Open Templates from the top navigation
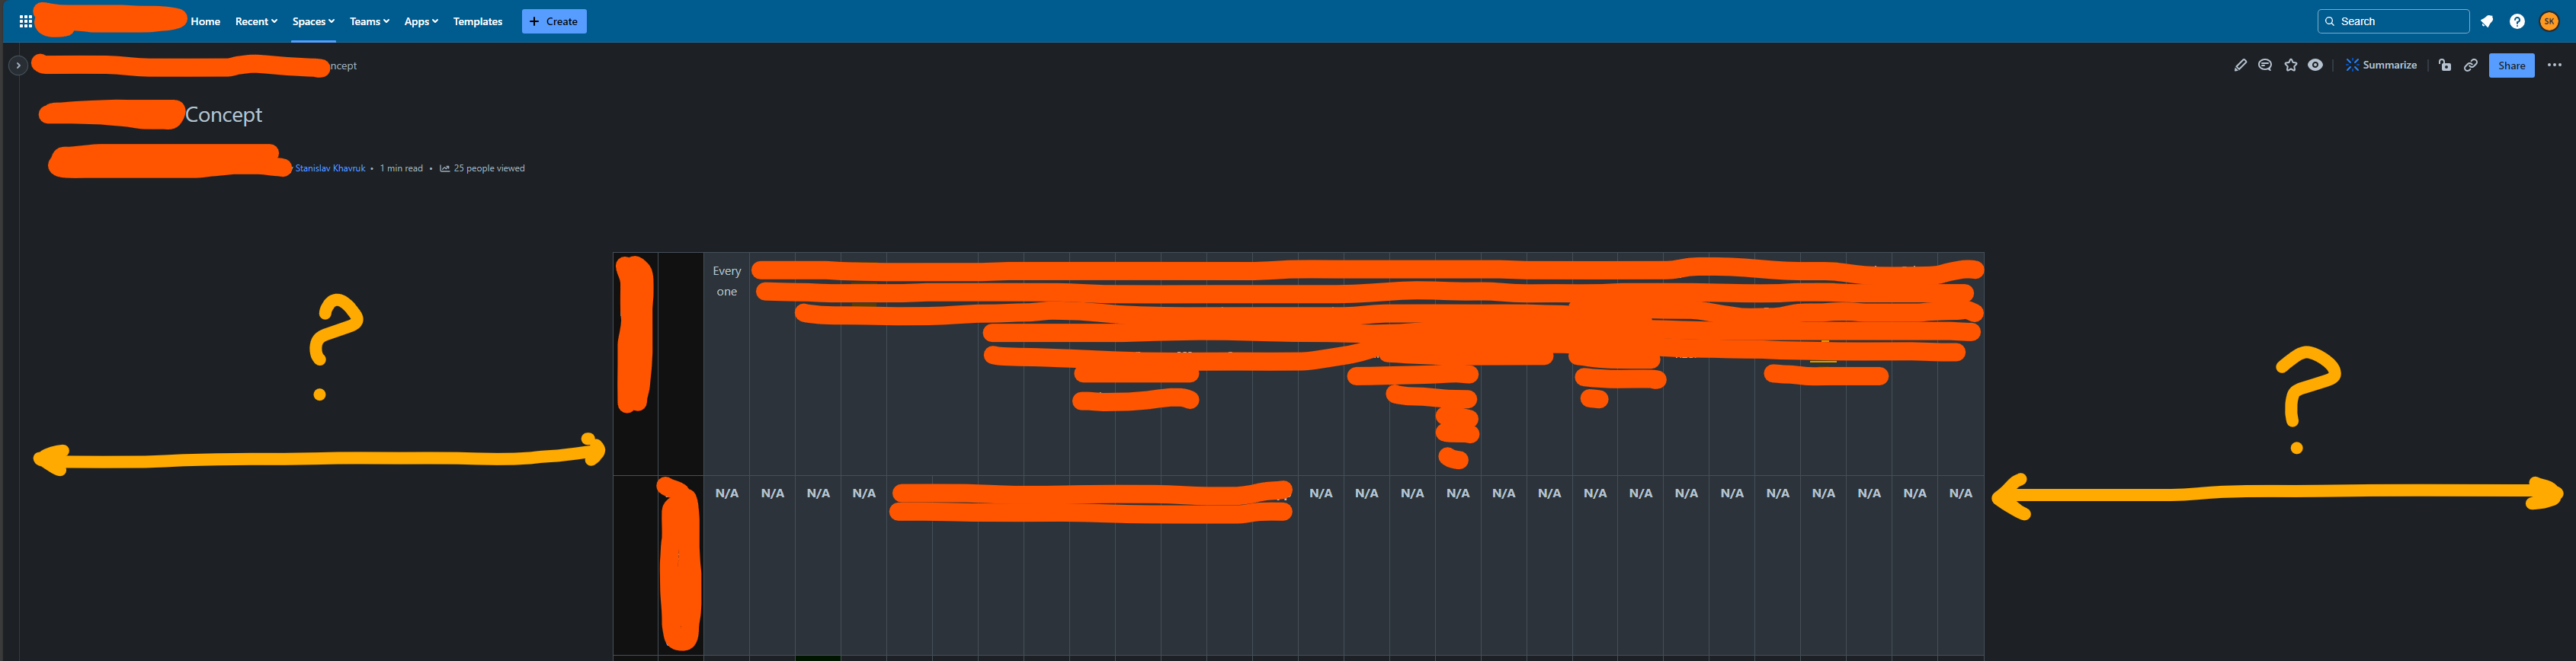The width and height of the screenshot is (2576, 661). (x=478, y=21)
